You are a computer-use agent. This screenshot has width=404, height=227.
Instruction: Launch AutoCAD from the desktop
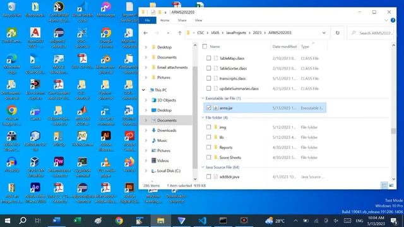(x=35, y=38)
